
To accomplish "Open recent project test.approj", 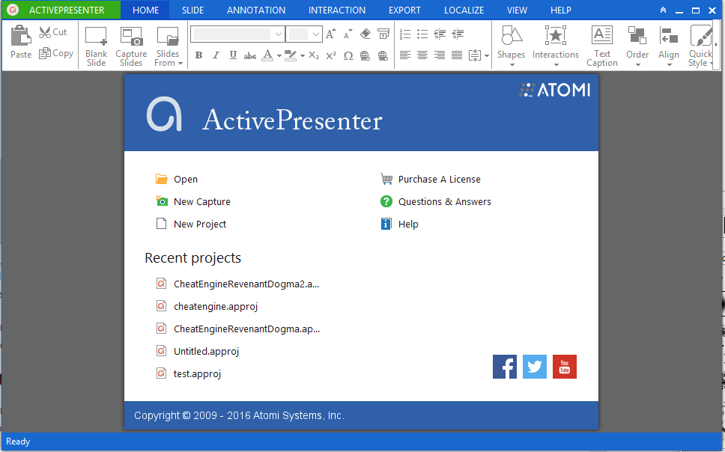I will [x=188, y=373].
